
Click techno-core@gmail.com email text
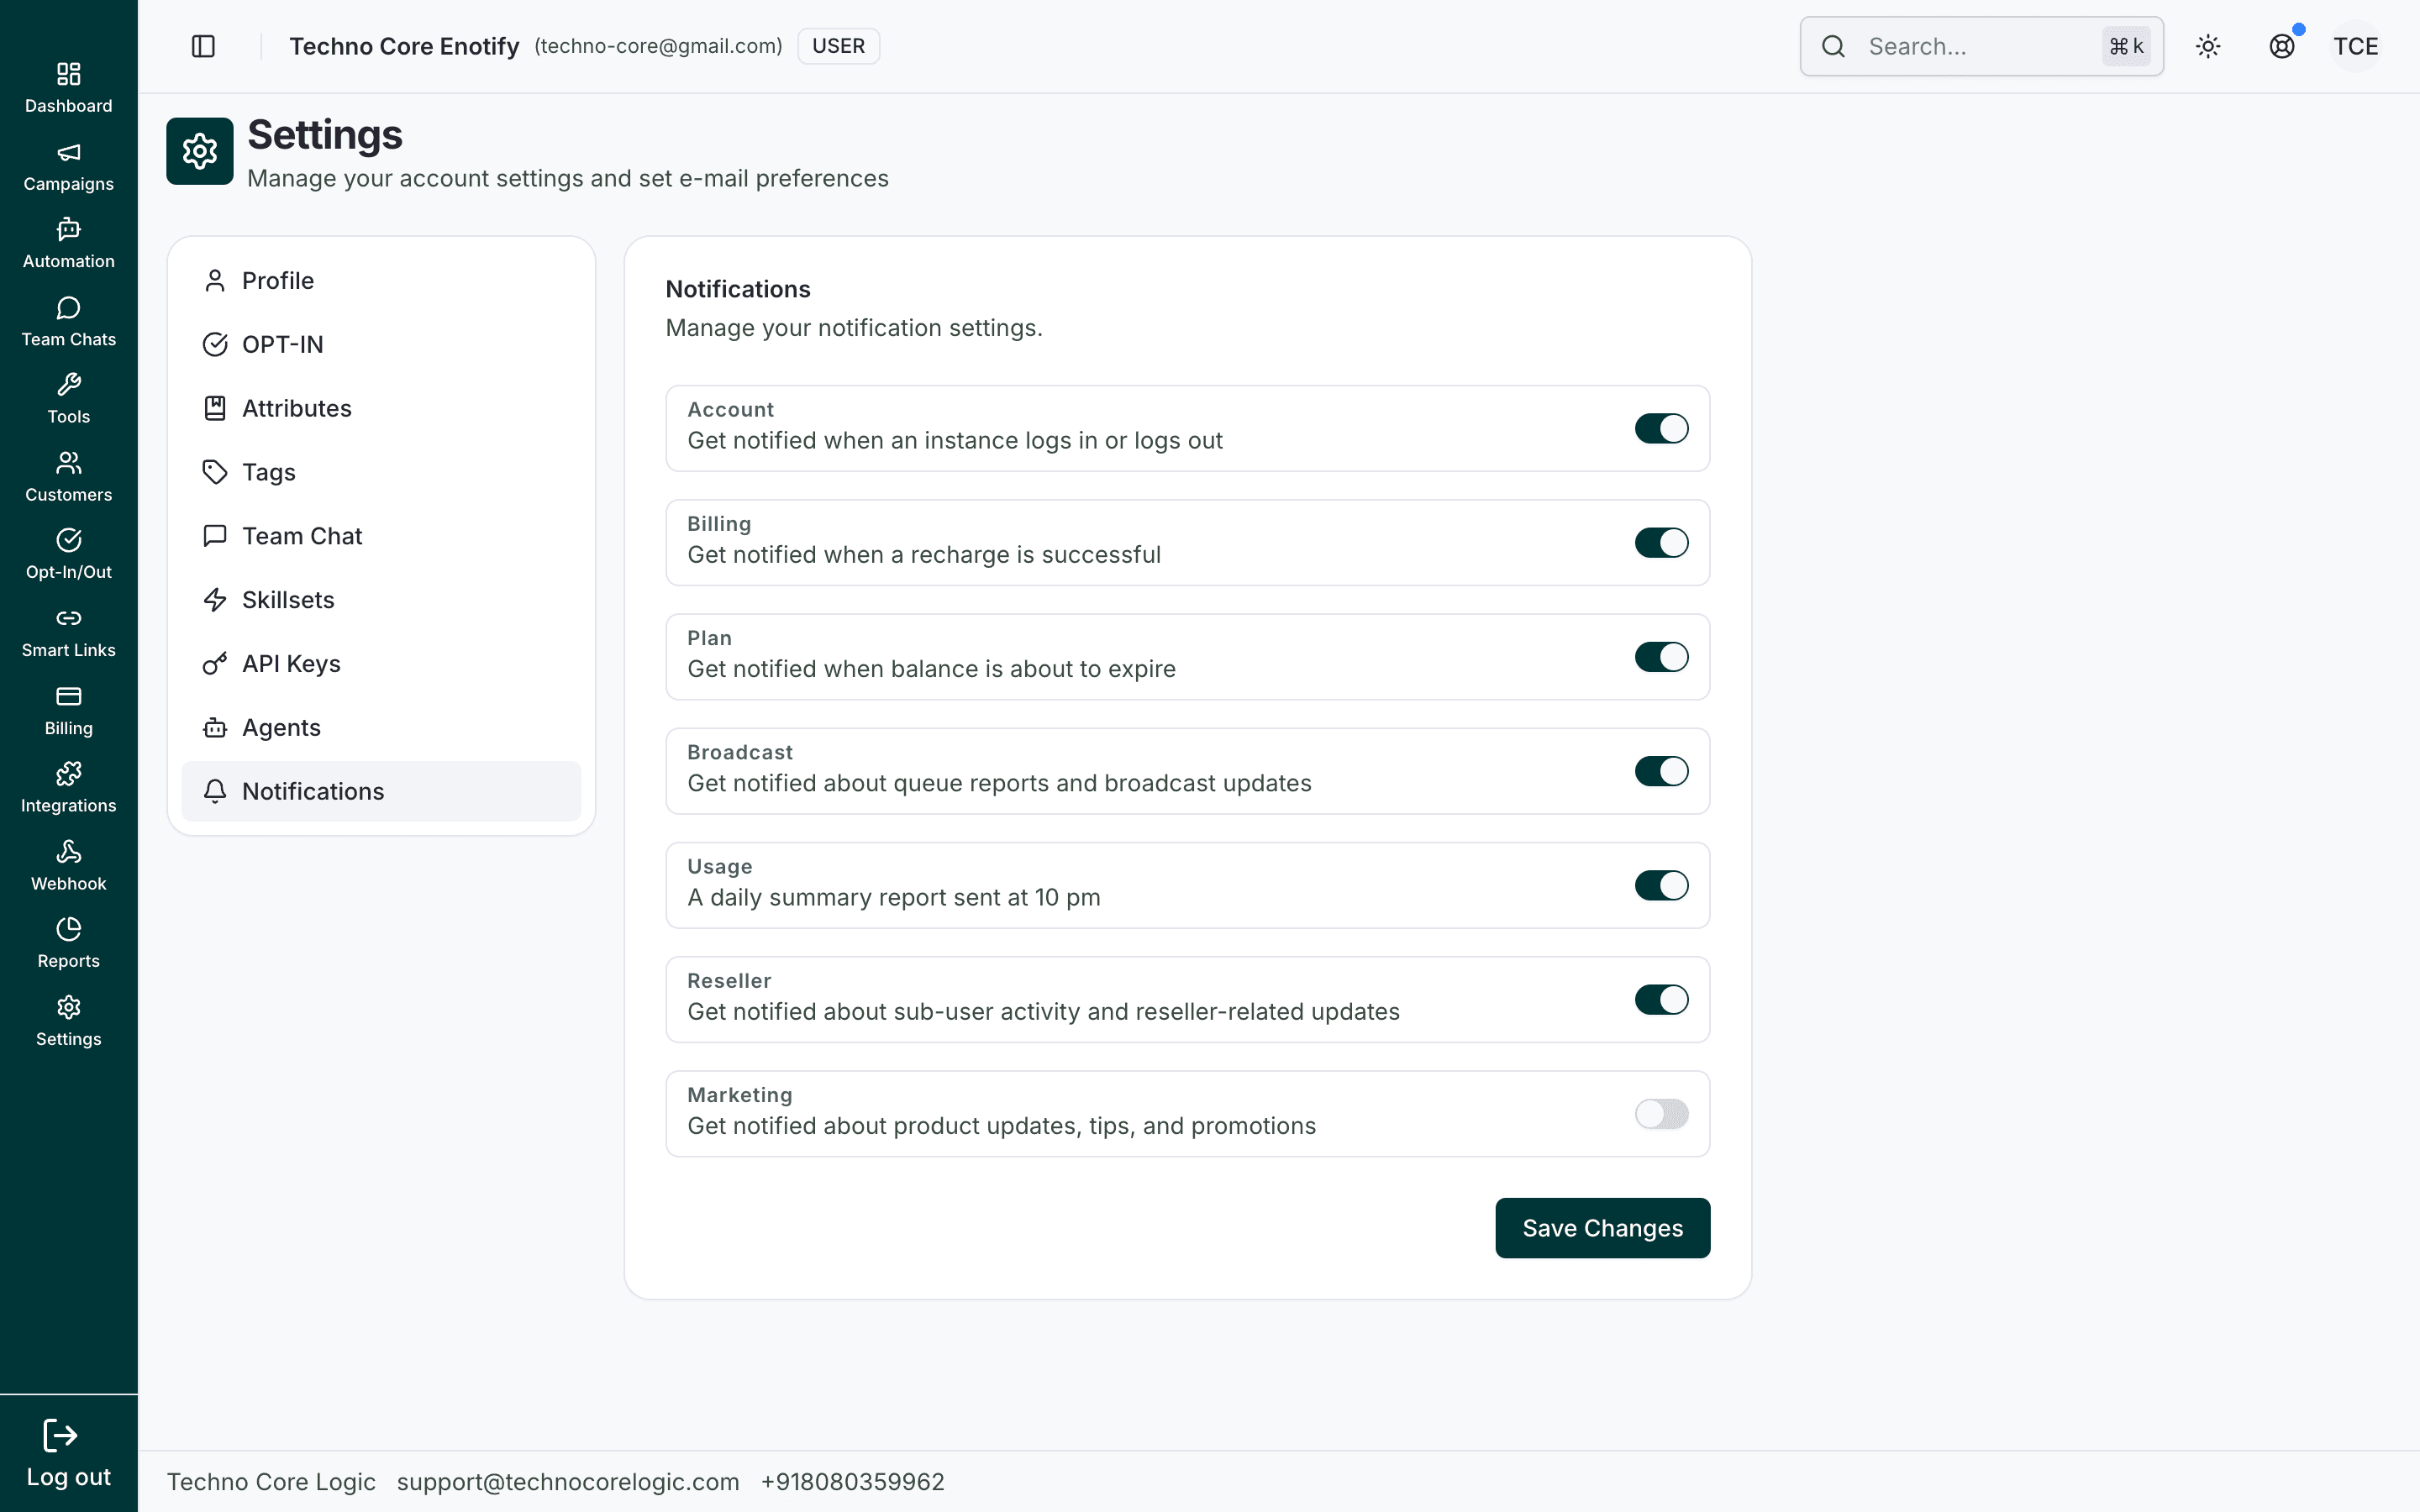coord(658,46)
